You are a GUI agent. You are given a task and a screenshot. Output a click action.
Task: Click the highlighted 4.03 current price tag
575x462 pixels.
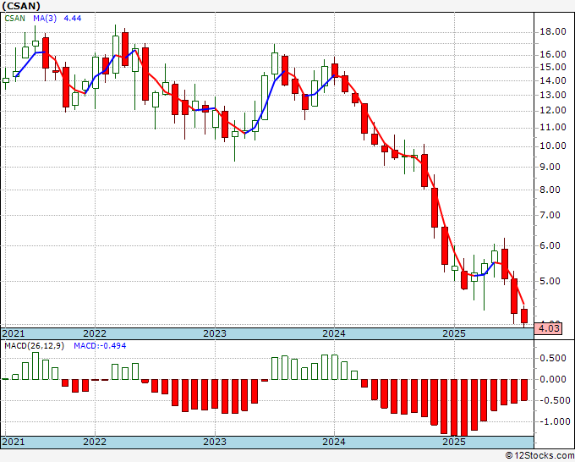tap(549, 328)
